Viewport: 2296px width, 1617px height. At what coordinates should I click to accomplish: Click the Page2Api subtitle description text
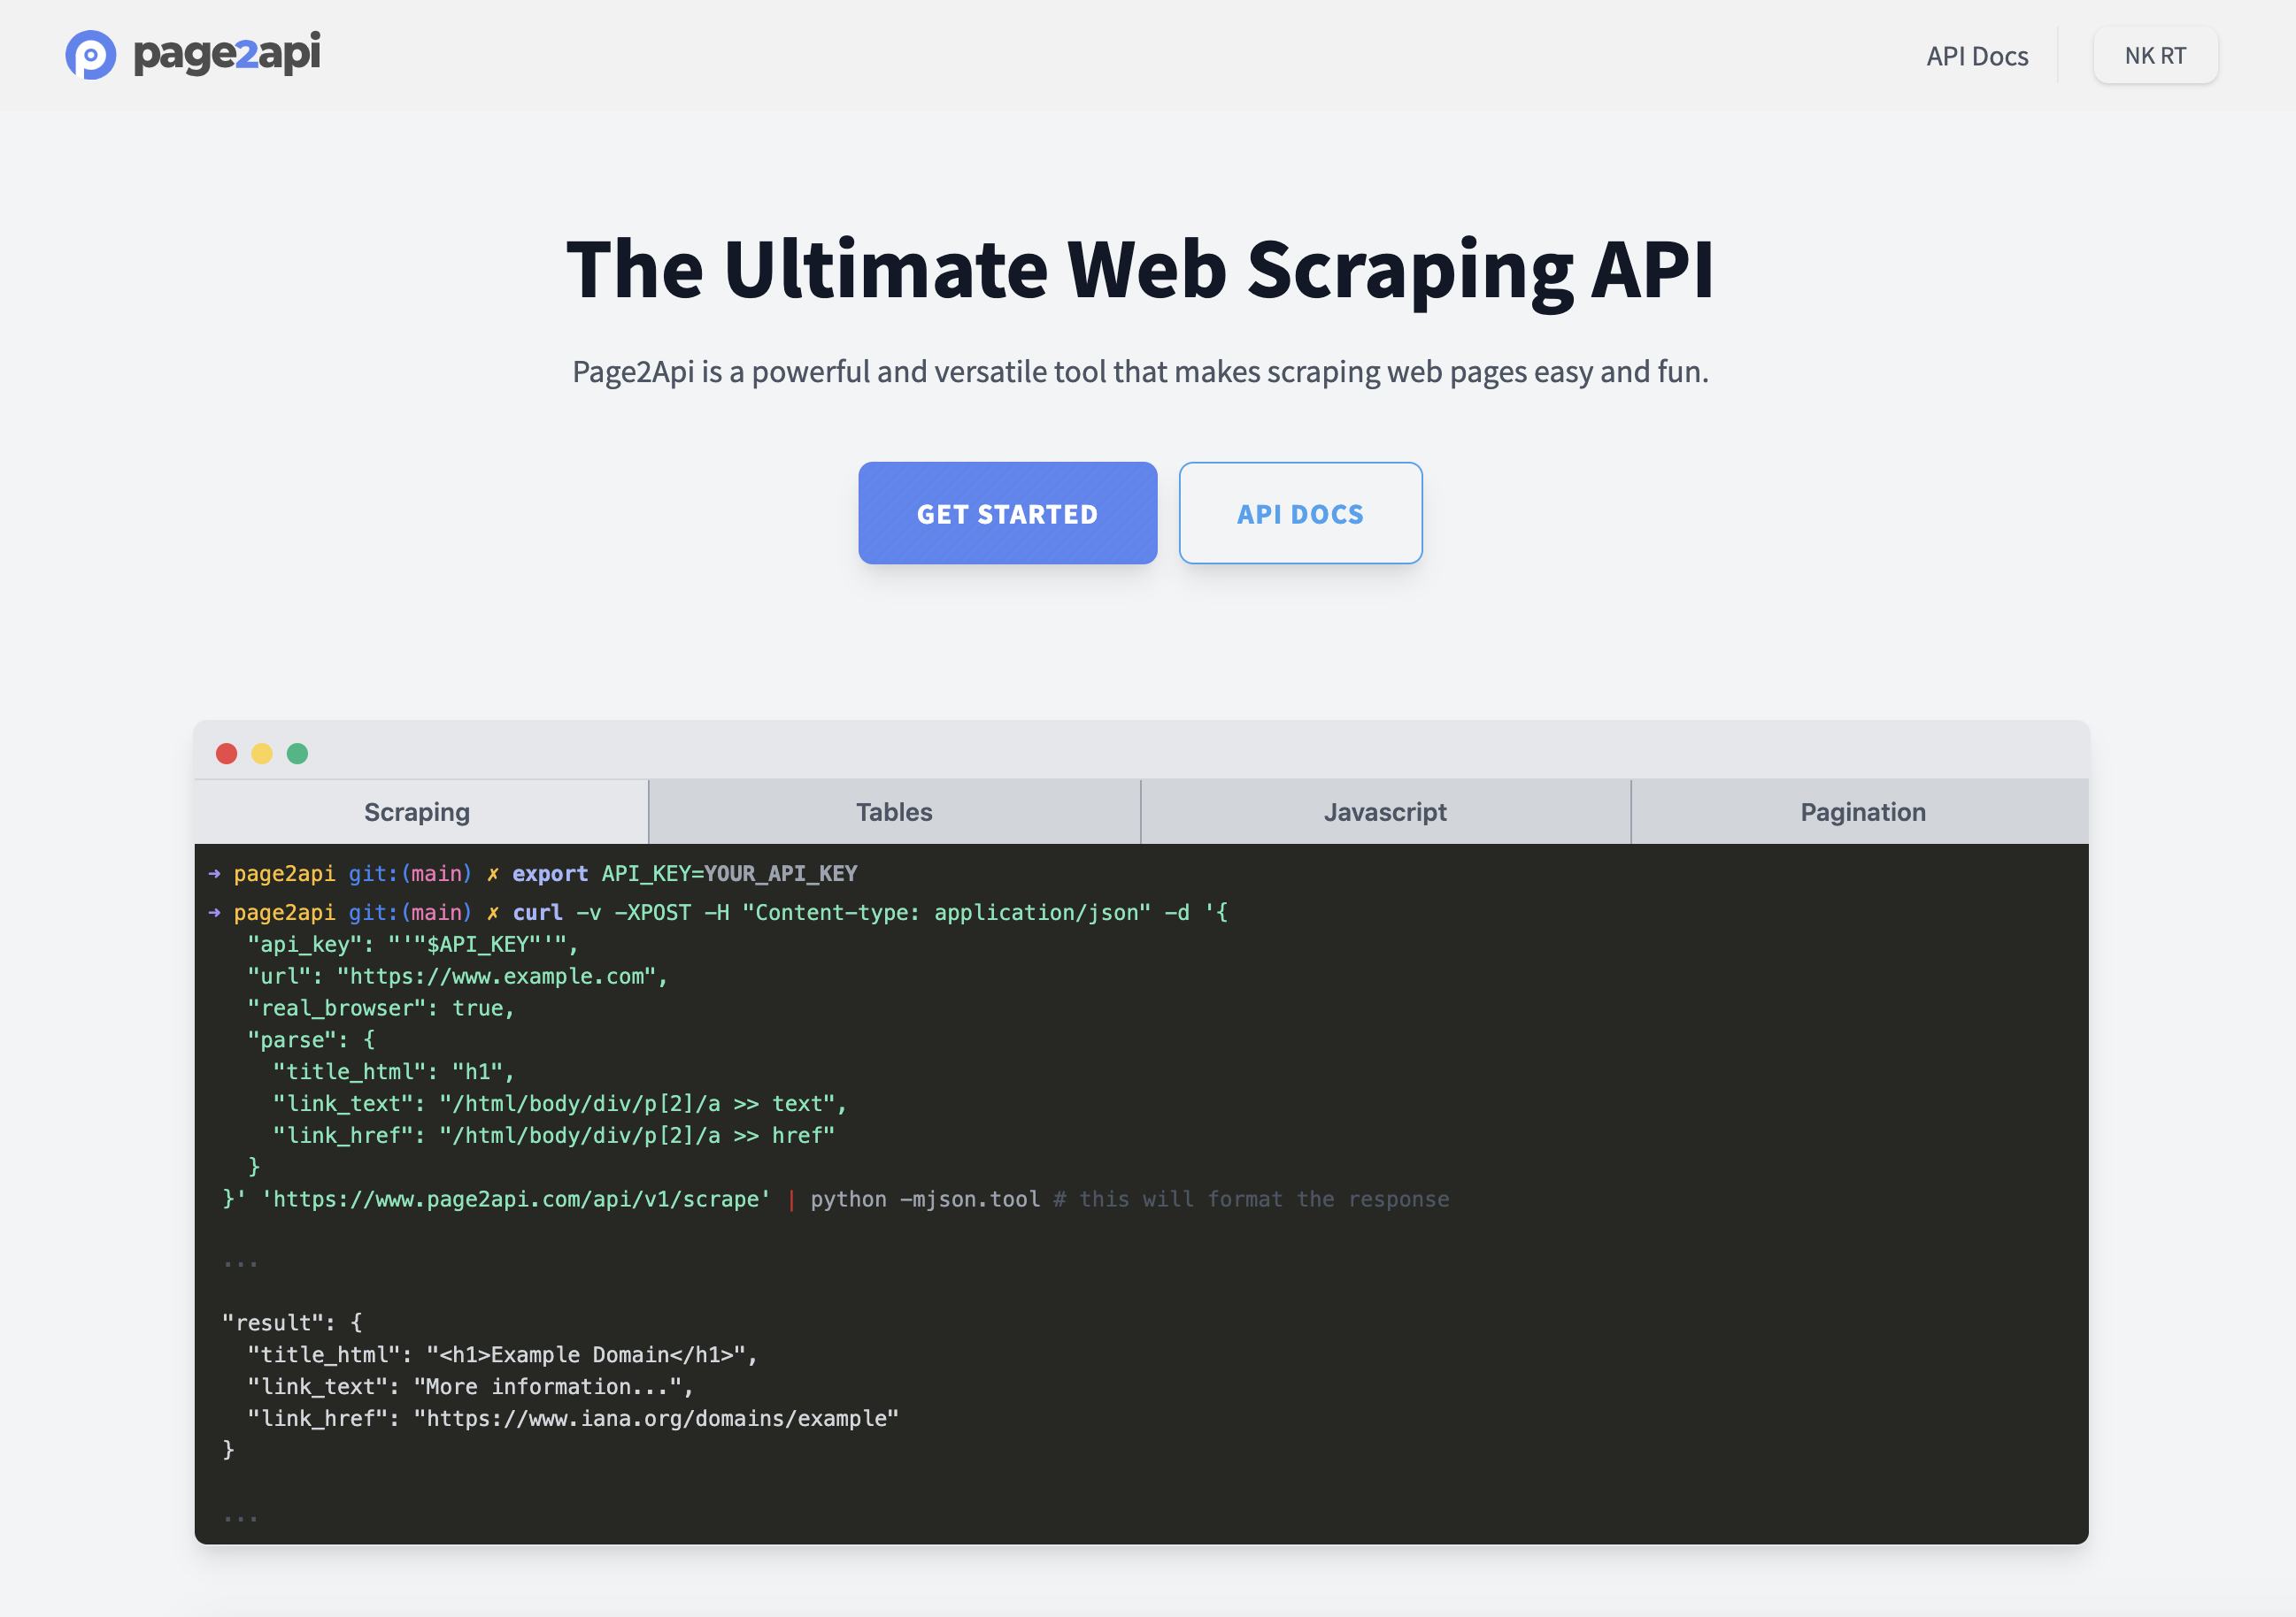[1140, 372]
